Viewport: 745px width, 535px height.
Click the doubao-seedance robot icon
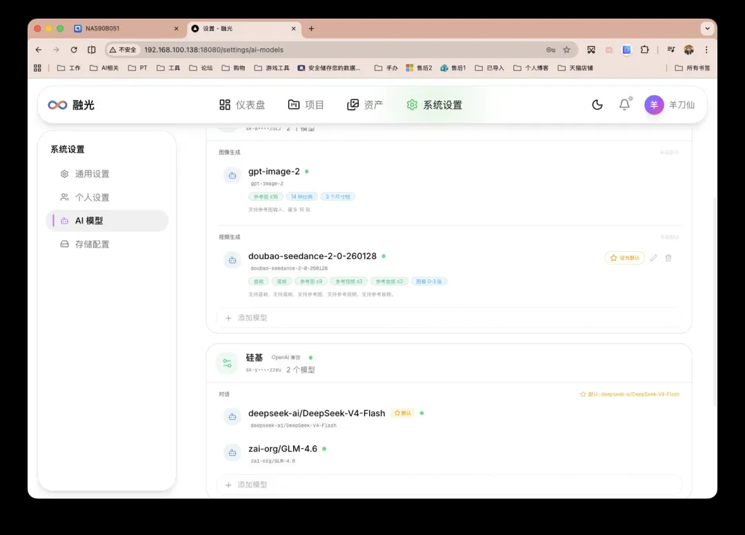(x=232, y=260)
